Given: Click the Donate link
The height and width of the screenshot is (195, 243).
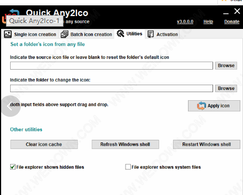Looking at the screenshot, I should tap(232, 21).
